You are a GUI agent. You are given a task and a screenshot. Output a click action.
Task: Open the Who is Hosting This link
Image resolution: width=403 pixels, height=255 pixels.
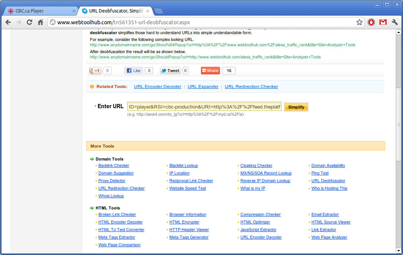[x=329, y=188]
